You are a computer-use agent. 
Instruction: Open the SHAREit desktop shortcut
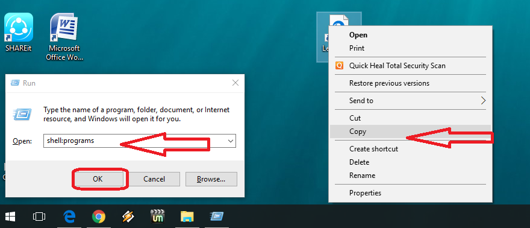18,33
